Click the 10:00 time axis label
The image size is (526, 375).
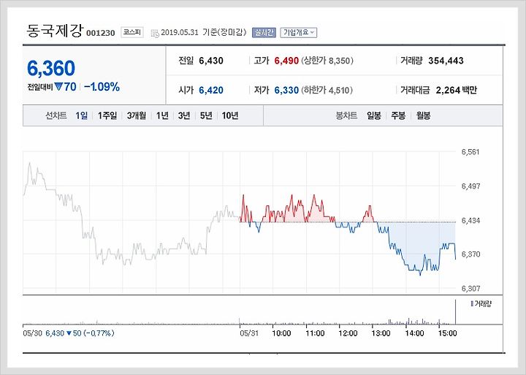pyautogui.click(x=281, y=333)
